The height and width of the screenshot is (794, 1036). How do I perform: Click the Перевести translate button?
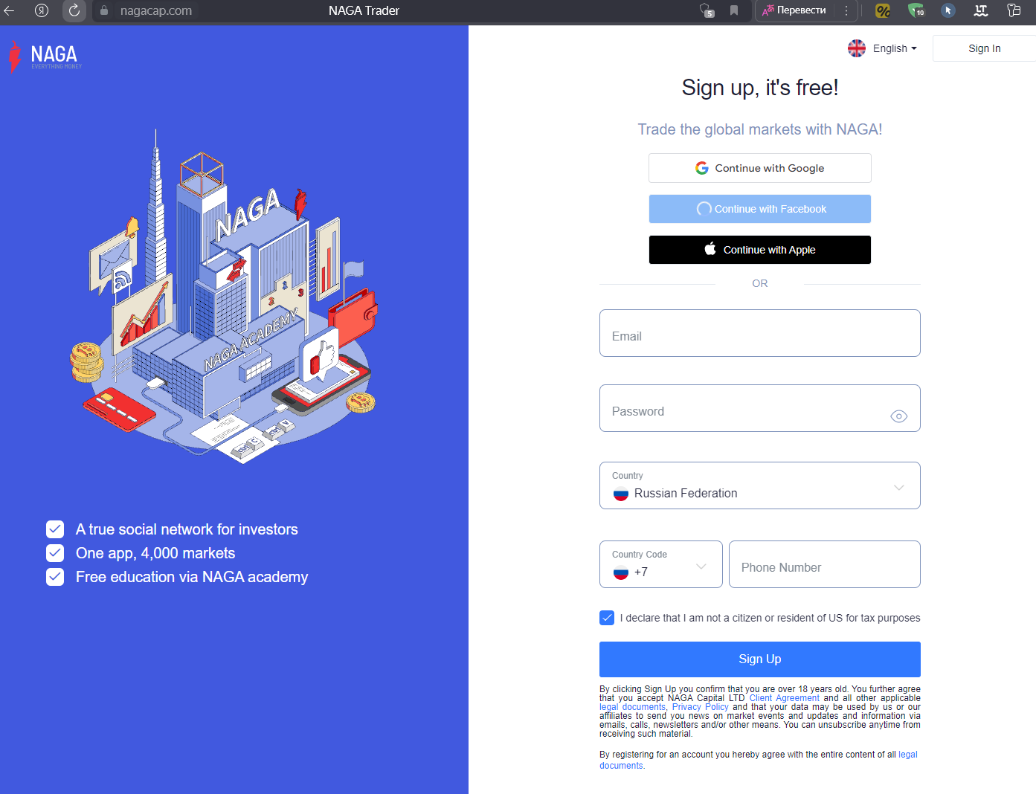coord(794,10)
